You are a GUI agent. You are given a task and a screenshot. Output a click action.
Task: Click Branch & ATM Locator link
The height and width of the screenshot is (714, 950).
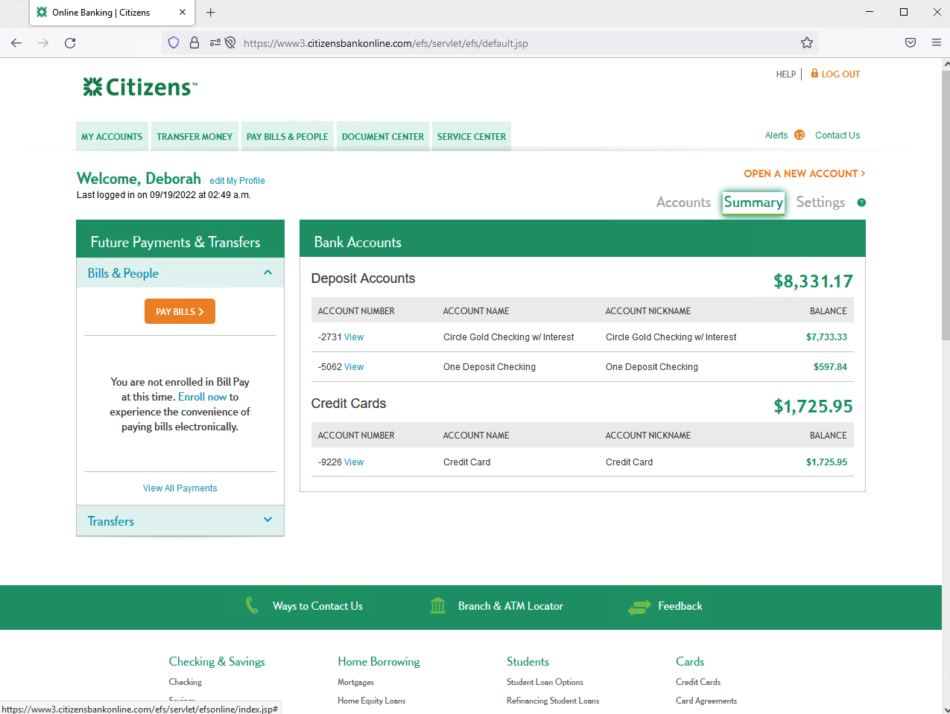(x=510, y=606)
